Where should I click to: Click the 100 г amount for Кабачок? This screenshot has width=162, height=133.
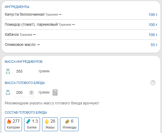pyautogui.click(x=153, y=35)
